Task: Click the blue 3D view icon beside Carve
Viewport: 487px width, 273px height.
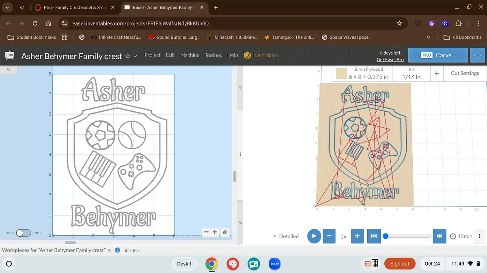Action: click(476, 55)
